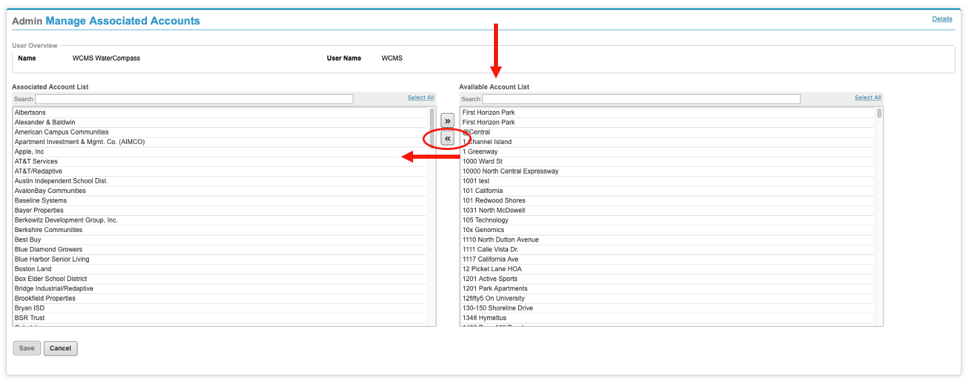Click Select All in Associated Account List

click(x=420, y=98)
